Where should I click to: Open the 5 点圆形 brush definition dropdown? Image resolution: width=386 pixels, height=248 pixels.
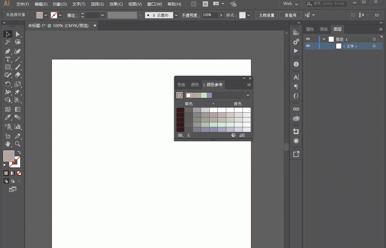click(176, 15)
